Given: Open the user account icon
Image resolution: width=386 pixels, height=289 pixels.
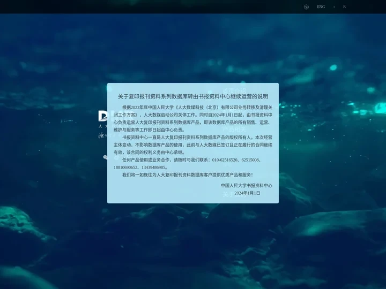Looking at the screenshot, I should (x=344, y=6).
